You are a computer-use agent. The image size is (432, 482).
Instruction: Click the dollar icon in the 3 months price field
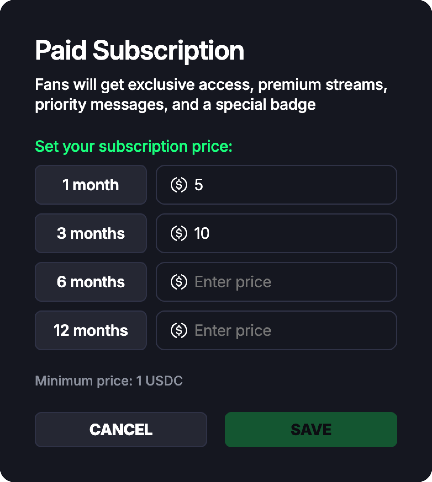tap(179, 233)
